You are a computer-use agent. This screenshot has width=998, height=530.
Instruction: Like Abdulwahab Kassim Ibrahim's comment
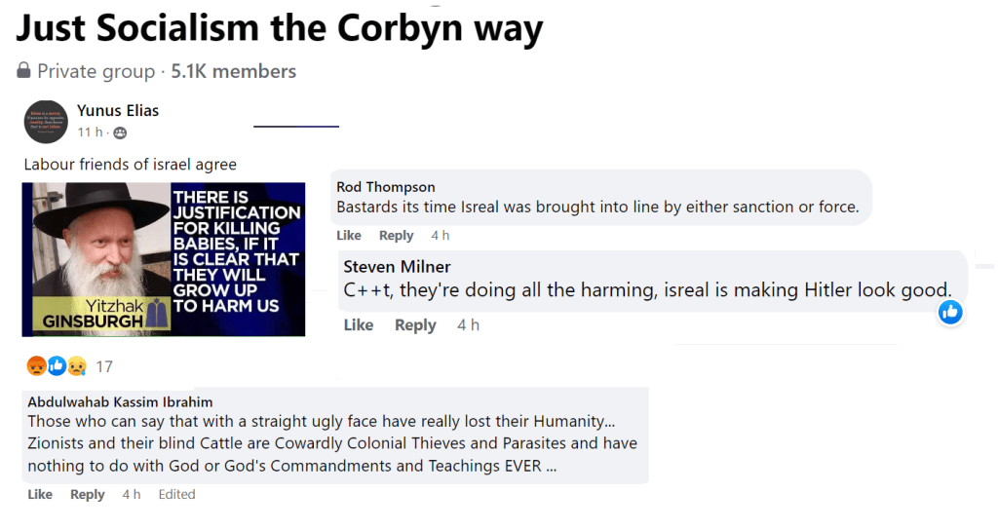coord(40,494)
